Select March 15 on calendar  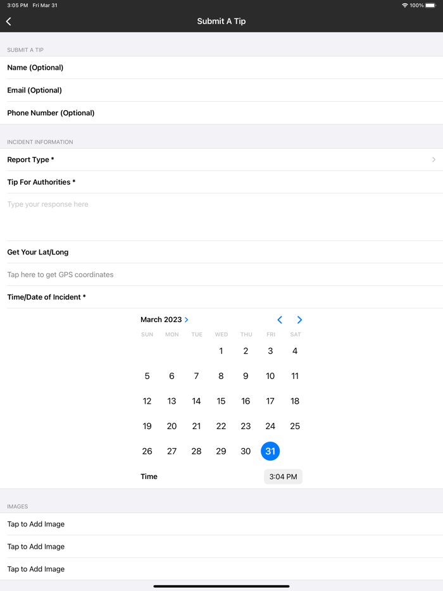(221, 401)
